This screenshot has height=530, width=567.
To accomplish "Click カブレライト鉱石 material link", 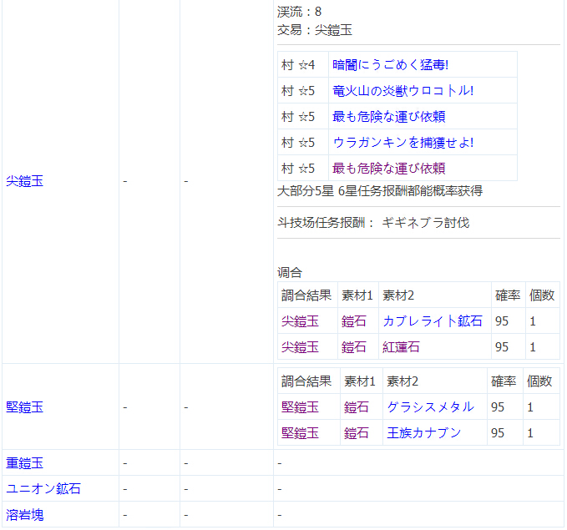I will pos(433,321).
